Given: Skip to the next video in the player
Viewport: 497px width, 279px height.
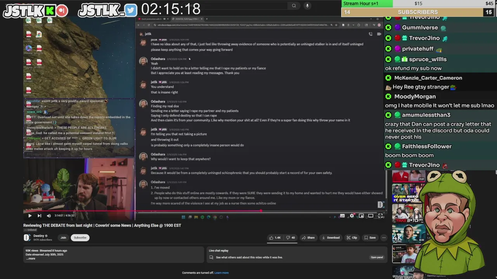Looking at the screenshot, I should point(39,216).
